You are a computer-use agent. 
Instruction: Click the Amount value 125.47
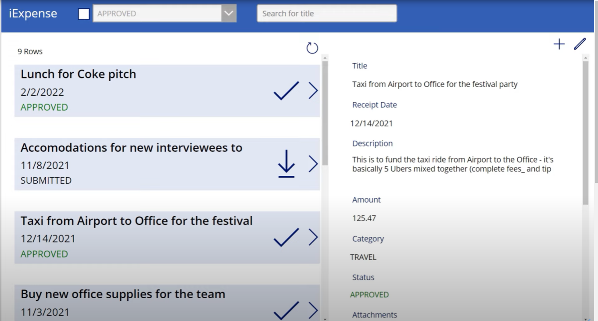pyautogui.click(x=364, y=218)
